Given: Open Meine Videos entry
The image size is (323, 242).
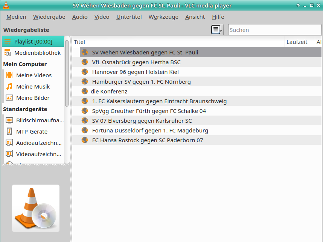Looking at the screenshot, I should pos(34,75).
